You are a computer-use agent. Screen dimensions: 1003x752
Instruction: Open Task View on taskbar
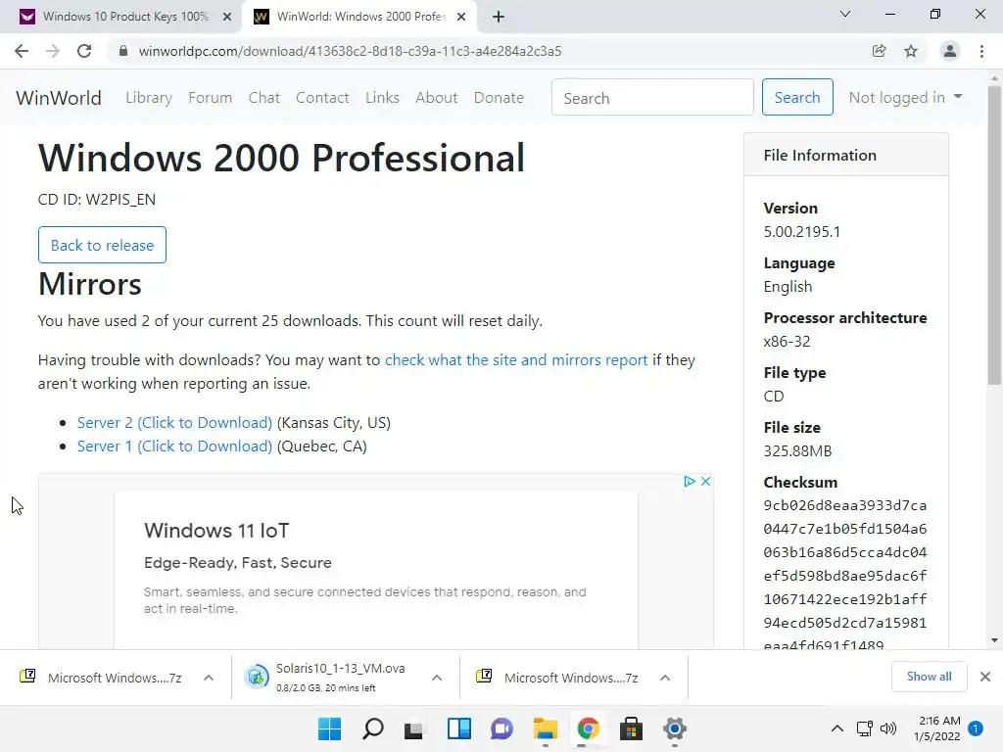[415, 728]
